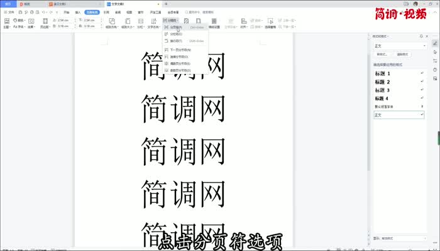Click the 文字方向 text direction icon
Image resolution: width=440 pixels, height=251 pixels.
(x=153, y=24)
